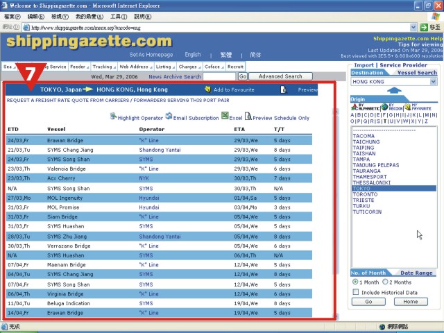Click Tips for viewing link

[420, 44]
